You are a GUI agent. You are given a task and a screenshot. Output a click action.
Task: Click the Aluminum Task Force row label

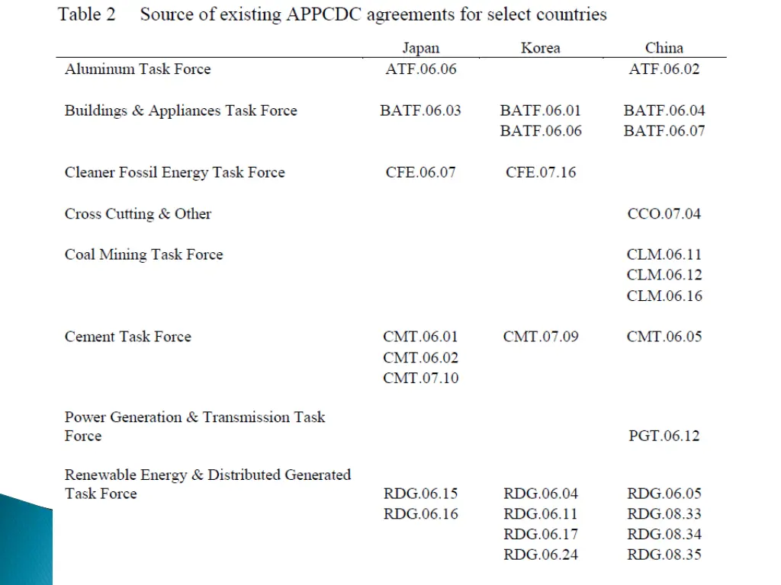tap(137, 69)
